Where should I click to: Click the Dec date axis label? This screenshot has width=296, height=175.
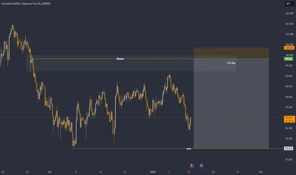(50, 172)
